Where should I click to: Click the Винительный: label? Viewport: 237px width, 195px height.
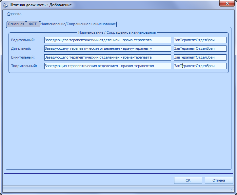23,57
